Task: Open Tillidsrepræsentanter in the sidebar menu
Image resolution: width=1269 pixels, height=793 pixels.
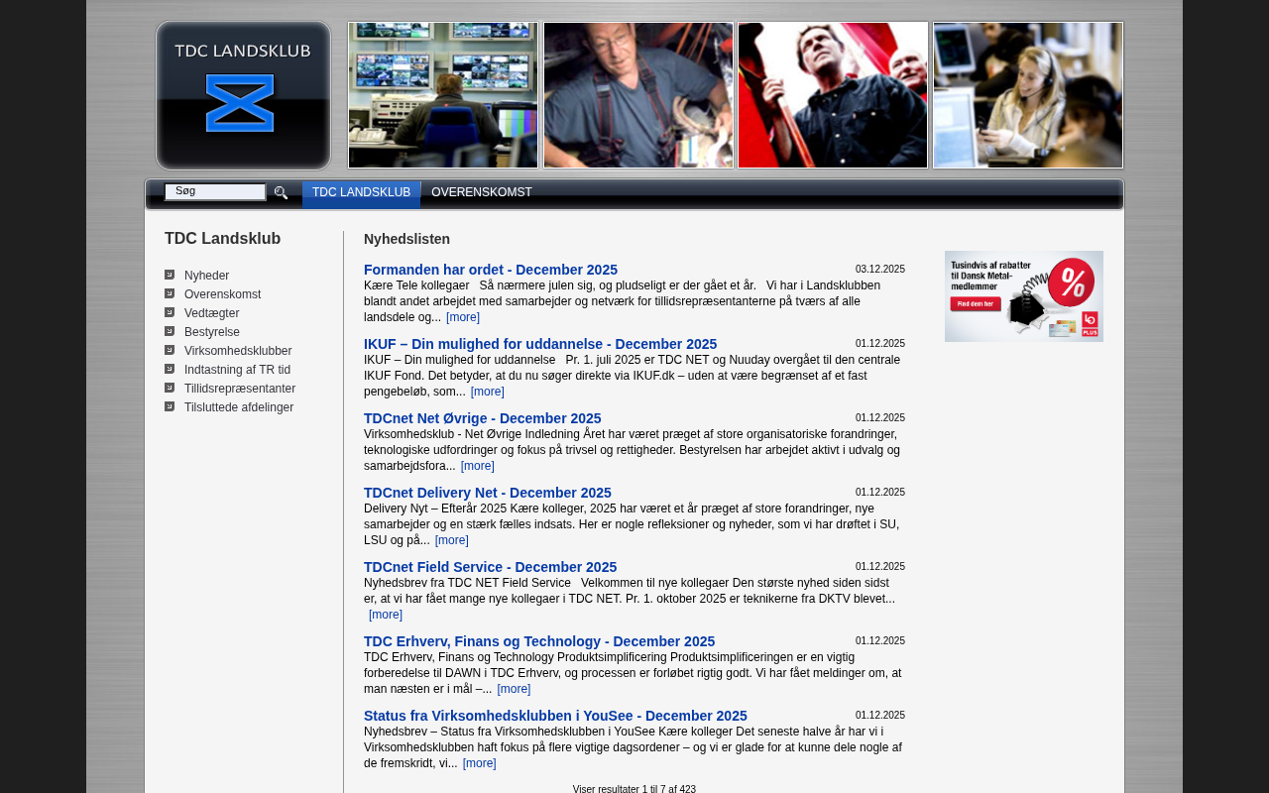Action: tap(240, 389)
